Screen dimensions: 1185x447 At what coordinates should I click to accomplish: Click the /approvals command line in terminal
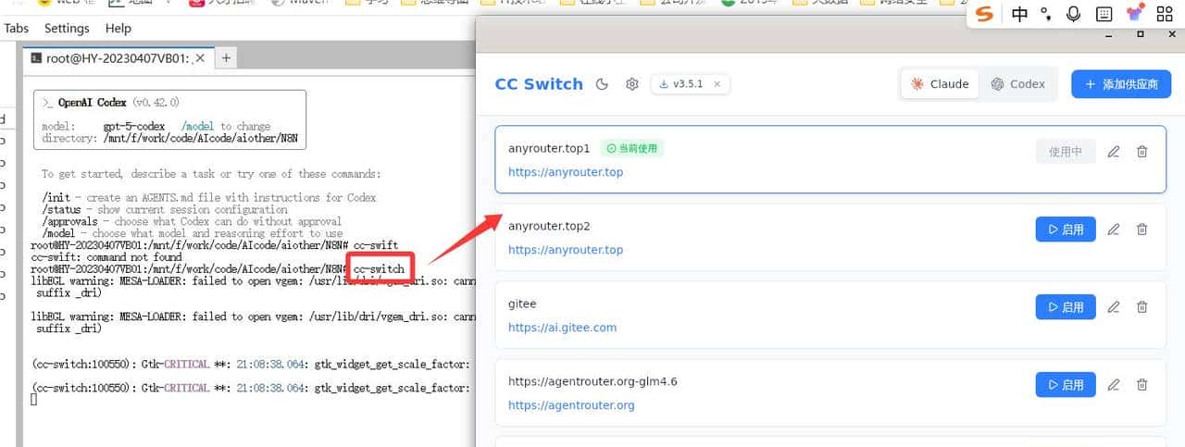[x=192, y=221]
